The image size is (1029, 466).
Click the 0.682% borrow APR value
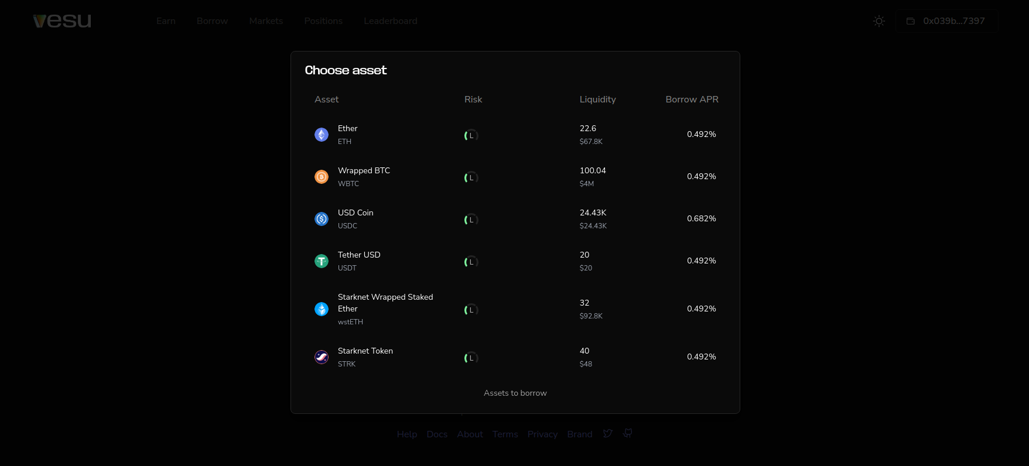pyautogui.click(x=702, y=218)
